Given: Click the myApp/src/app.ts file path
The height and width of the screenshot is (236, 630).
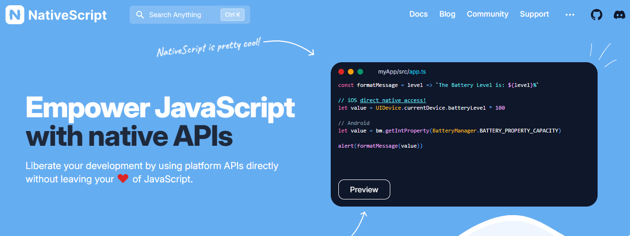Looking at the screenshot, I should (x=402, y=72).
